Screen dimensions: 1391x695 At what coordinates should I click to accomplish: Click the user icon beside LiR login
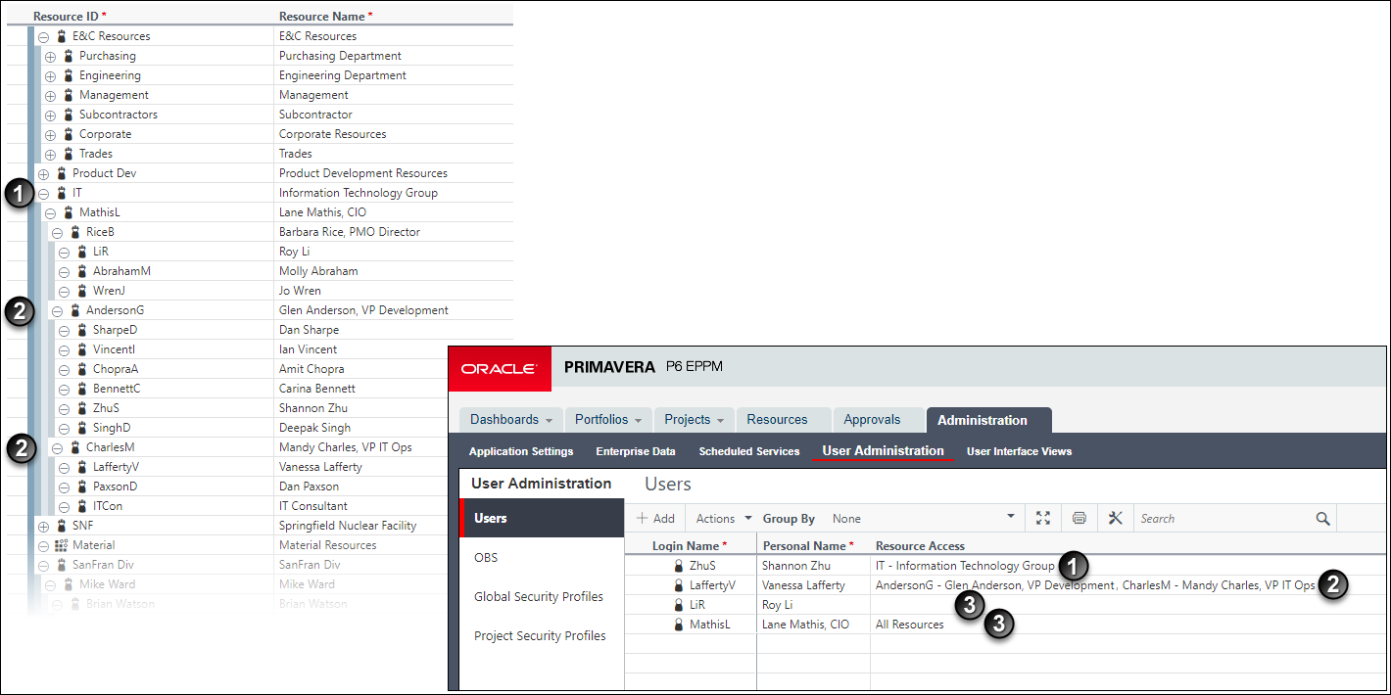[x=678, y=605]
